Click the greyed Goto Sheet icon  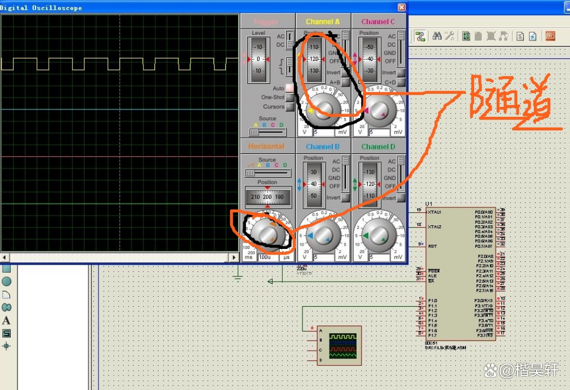point(504,36)
